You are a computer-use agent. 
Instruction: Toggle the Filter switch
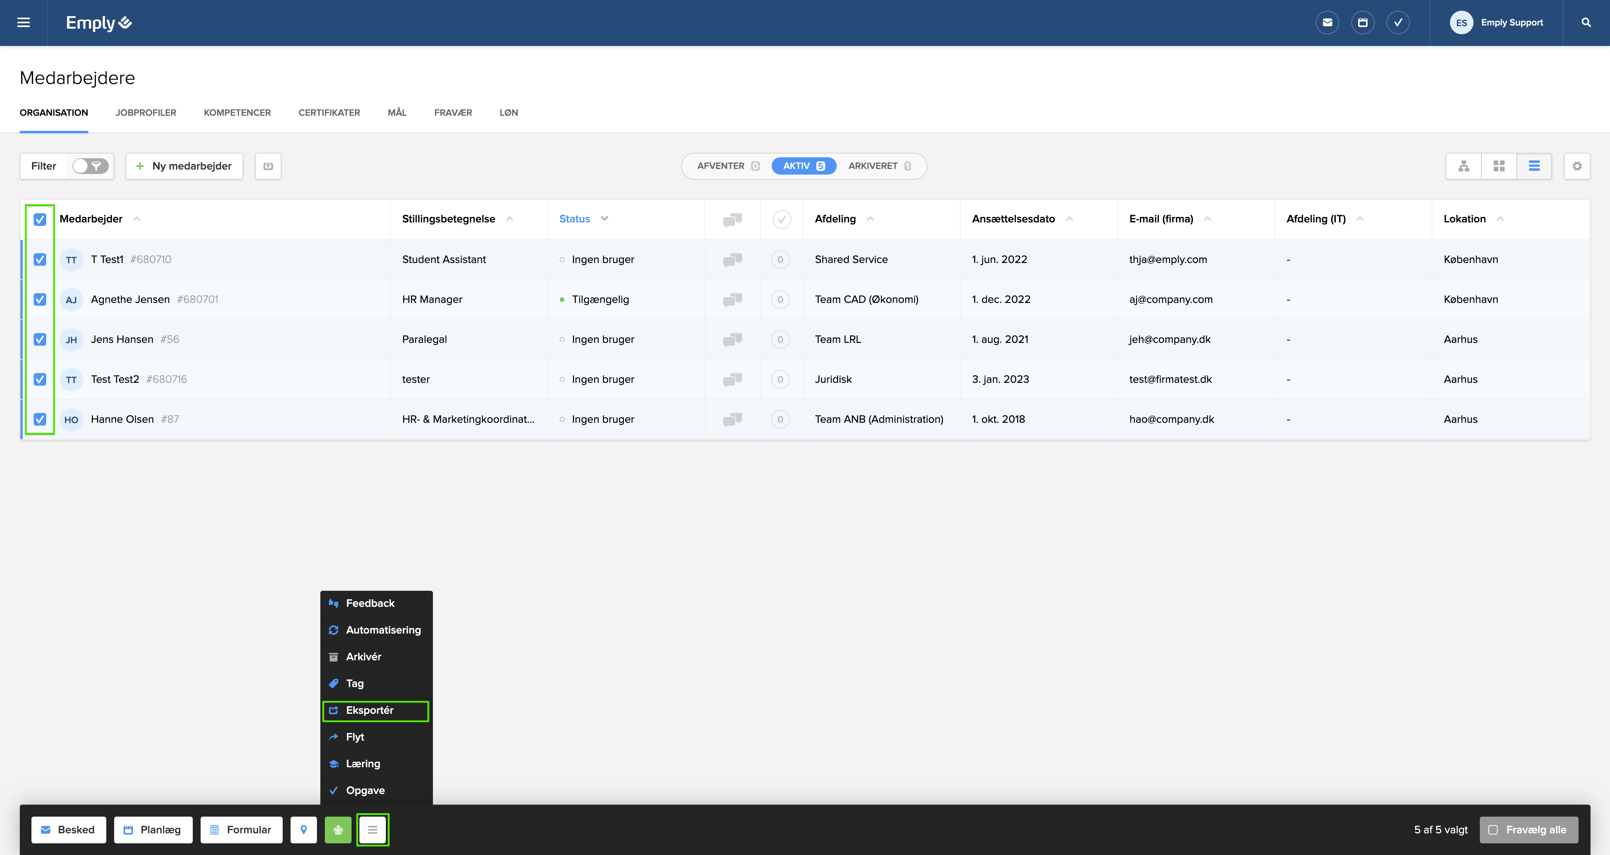coord(91,166)
